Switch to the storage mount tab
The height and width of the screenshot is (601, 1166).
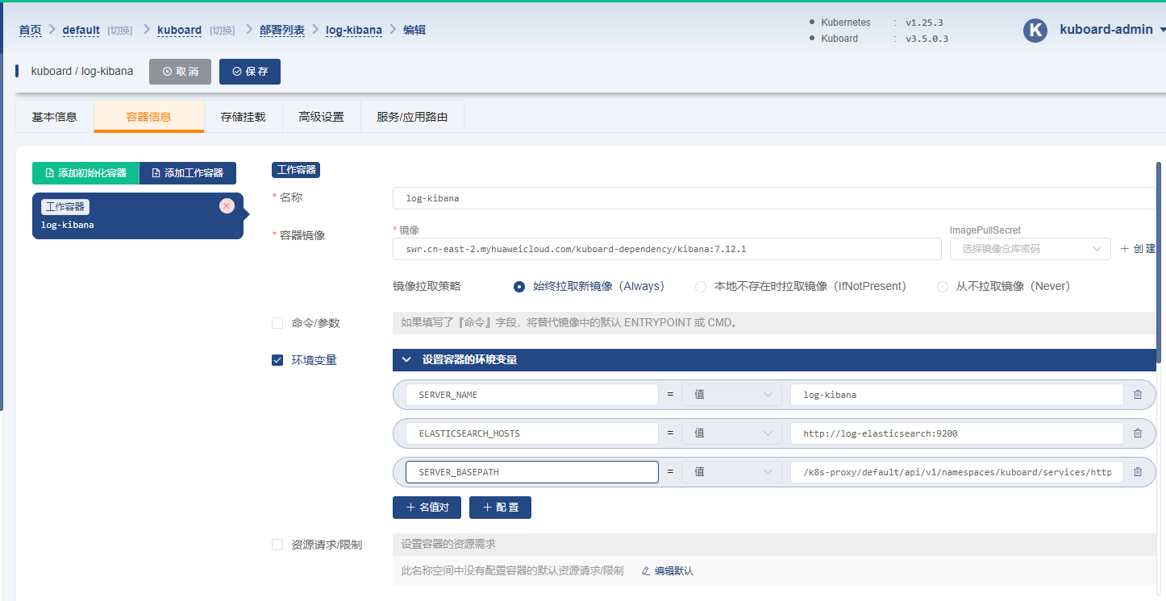pyautogui.click(x=243, y=117)
